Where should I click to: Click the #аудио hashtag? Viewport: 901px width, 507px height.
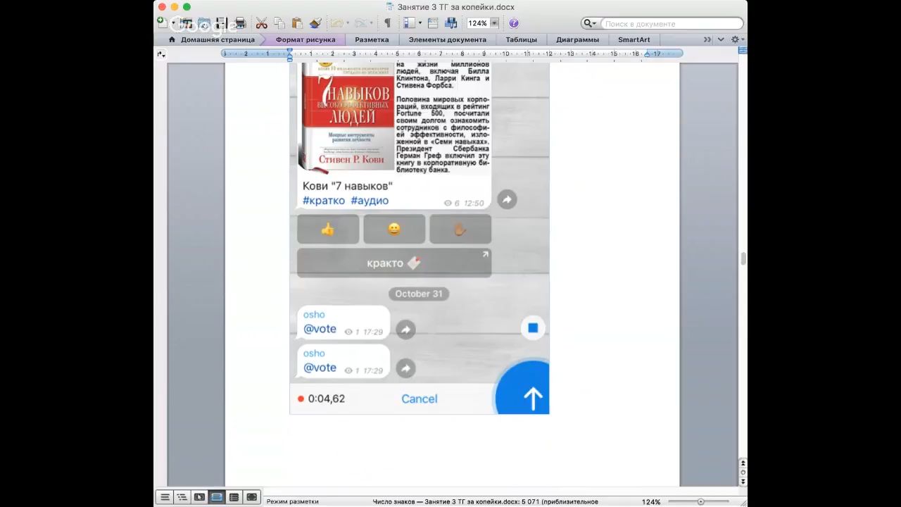pyautogui.click(x=370, y=201)
